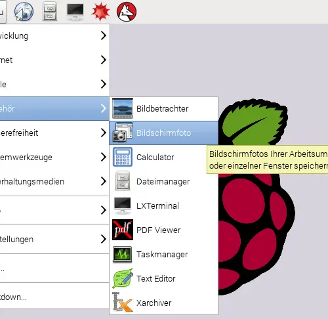Select Xarchiver label in submenu

(154, 303)
